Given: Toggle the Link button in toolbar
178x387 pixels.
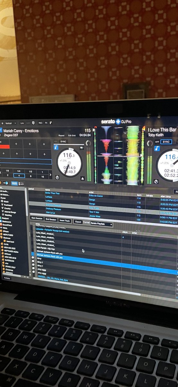Looking at the screenshot, I should click(x=22, y=123).
